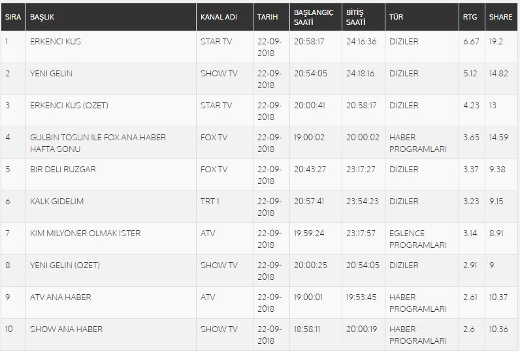
Task: Click the BIR DELI RUZGAR title
Action: click(63, 169)
